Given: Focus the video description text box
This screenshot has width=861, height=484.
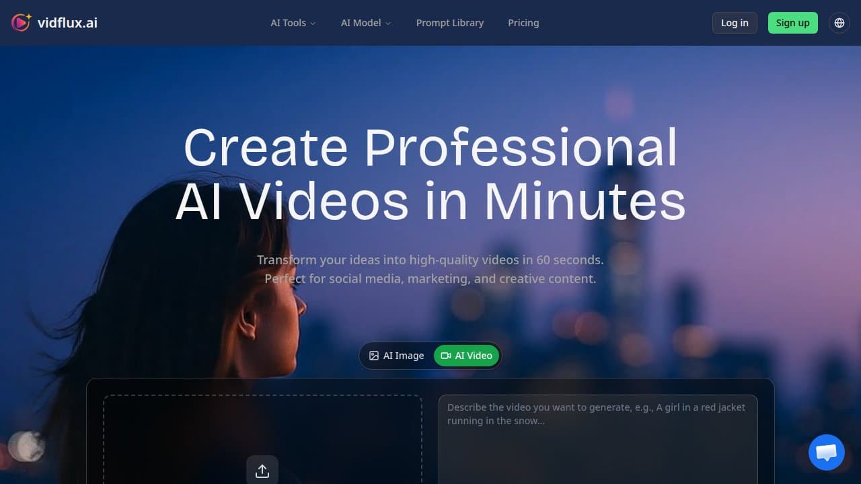Looking at the screenshot, I should point(598,440).
